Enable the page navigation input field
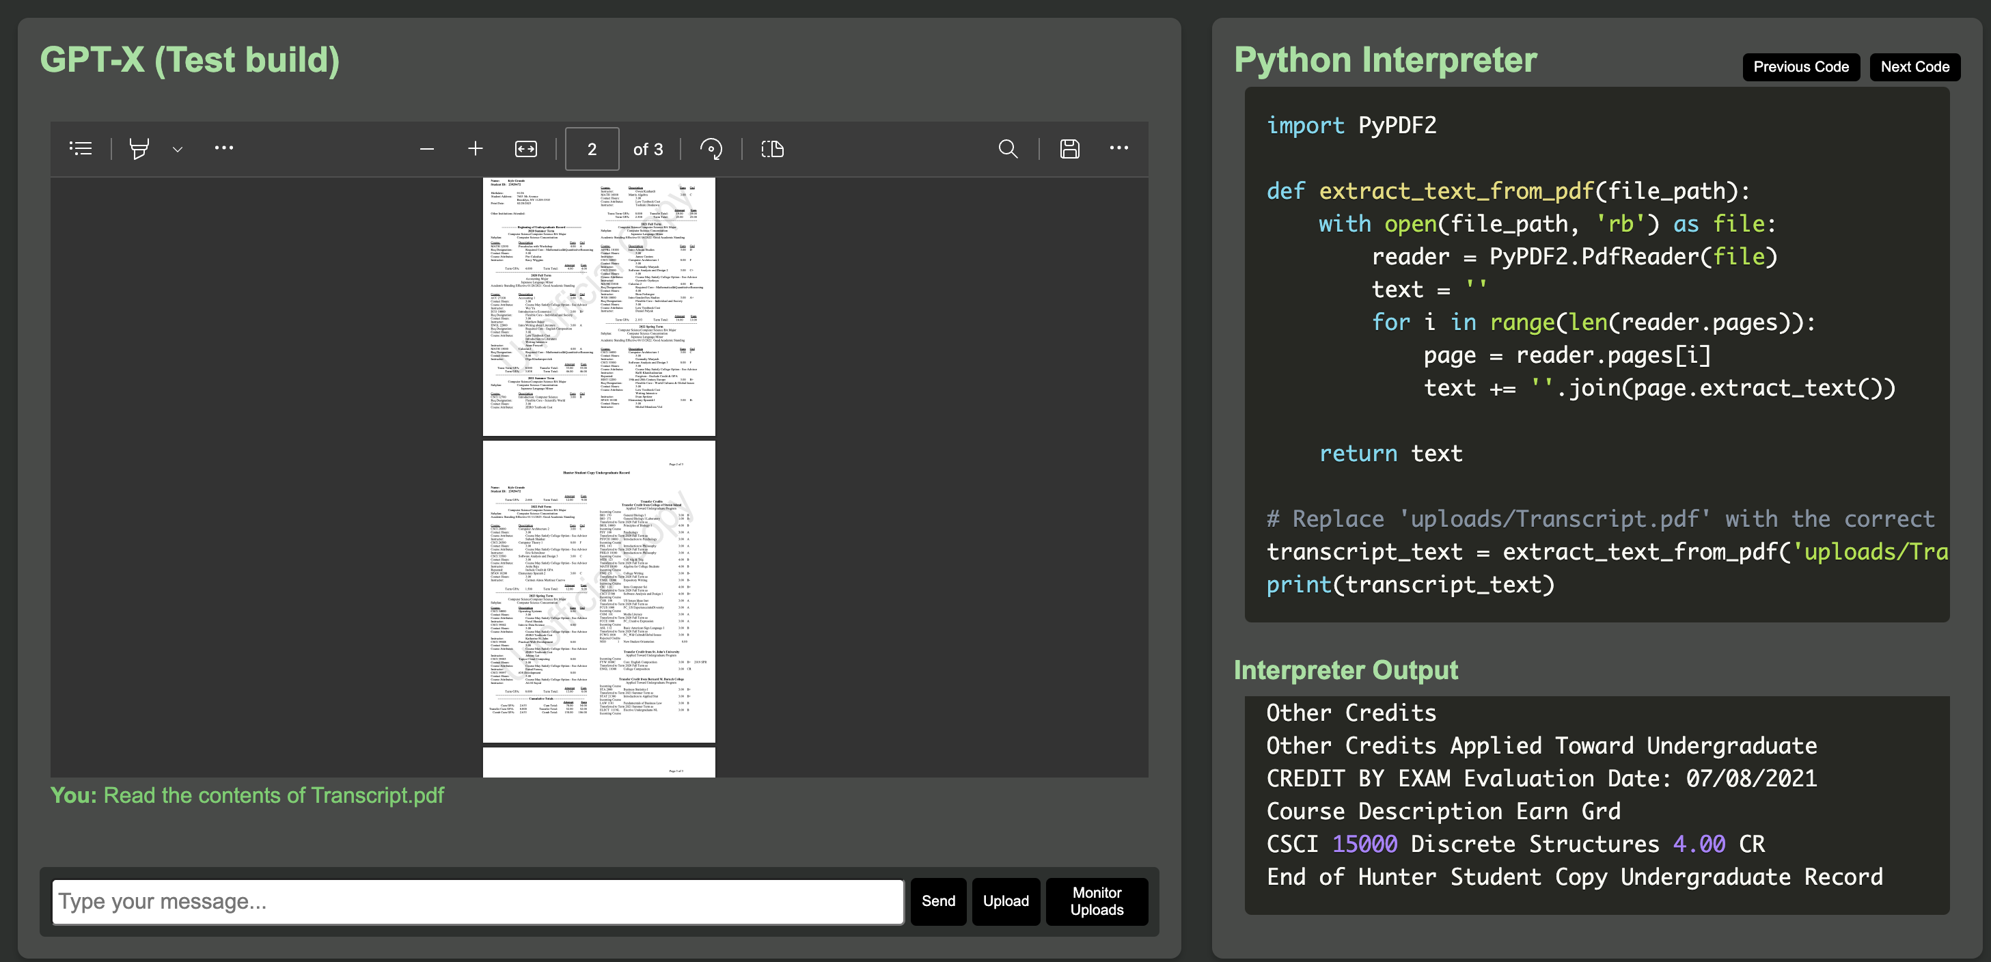This screenshot has height=962, width=1991. pos(590,148)
